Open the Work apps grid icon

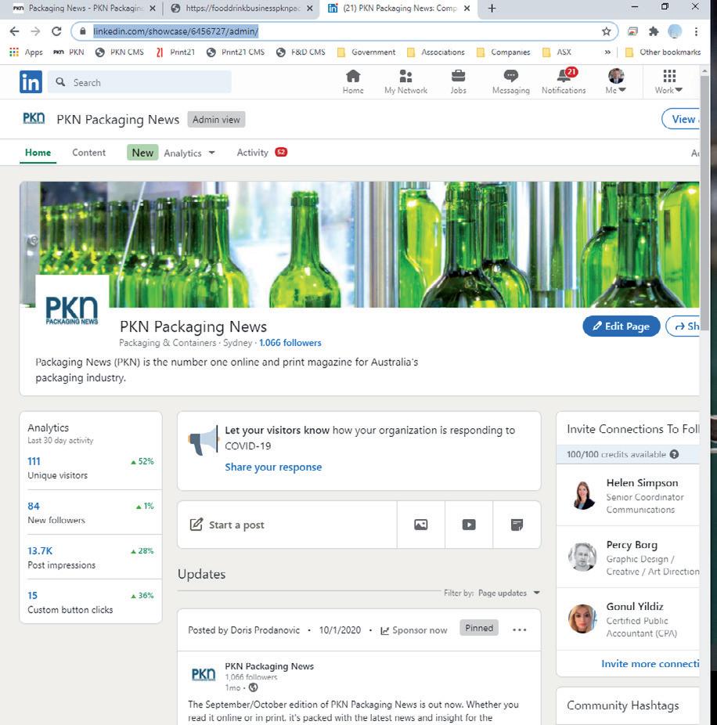click(669, 76)
